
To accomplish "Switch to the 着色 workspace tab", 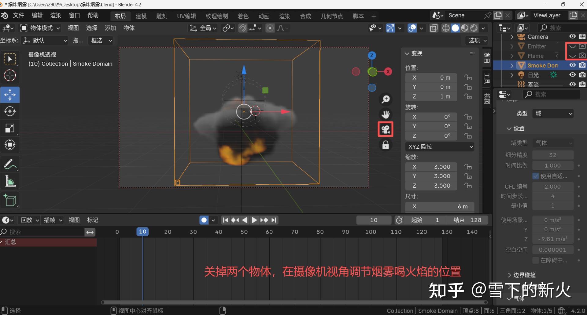I will (243, 16).
